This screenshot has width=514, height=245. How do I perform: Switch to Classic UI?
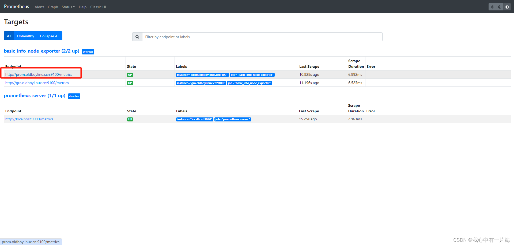point(98,7)
